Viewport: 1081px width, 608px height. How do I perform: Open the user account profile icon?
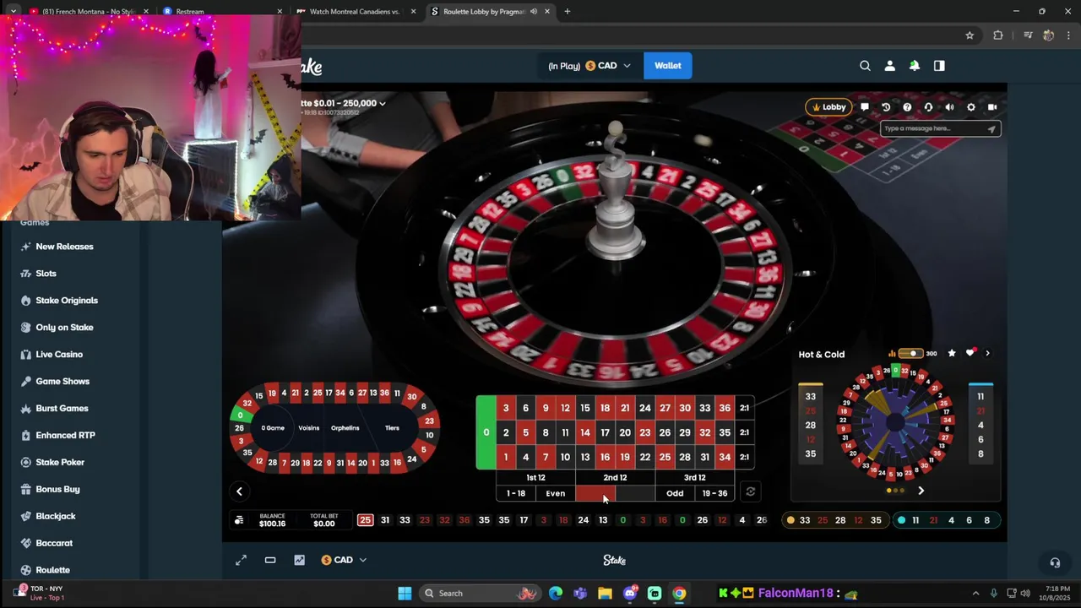(x=889, y=66)
